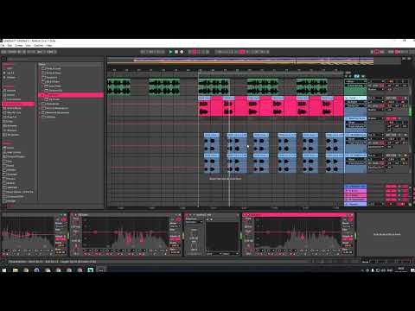This screenshot has width=415, height=311.
Task: Select the second green audio clip in the top track
Action: tap(164, 86)
